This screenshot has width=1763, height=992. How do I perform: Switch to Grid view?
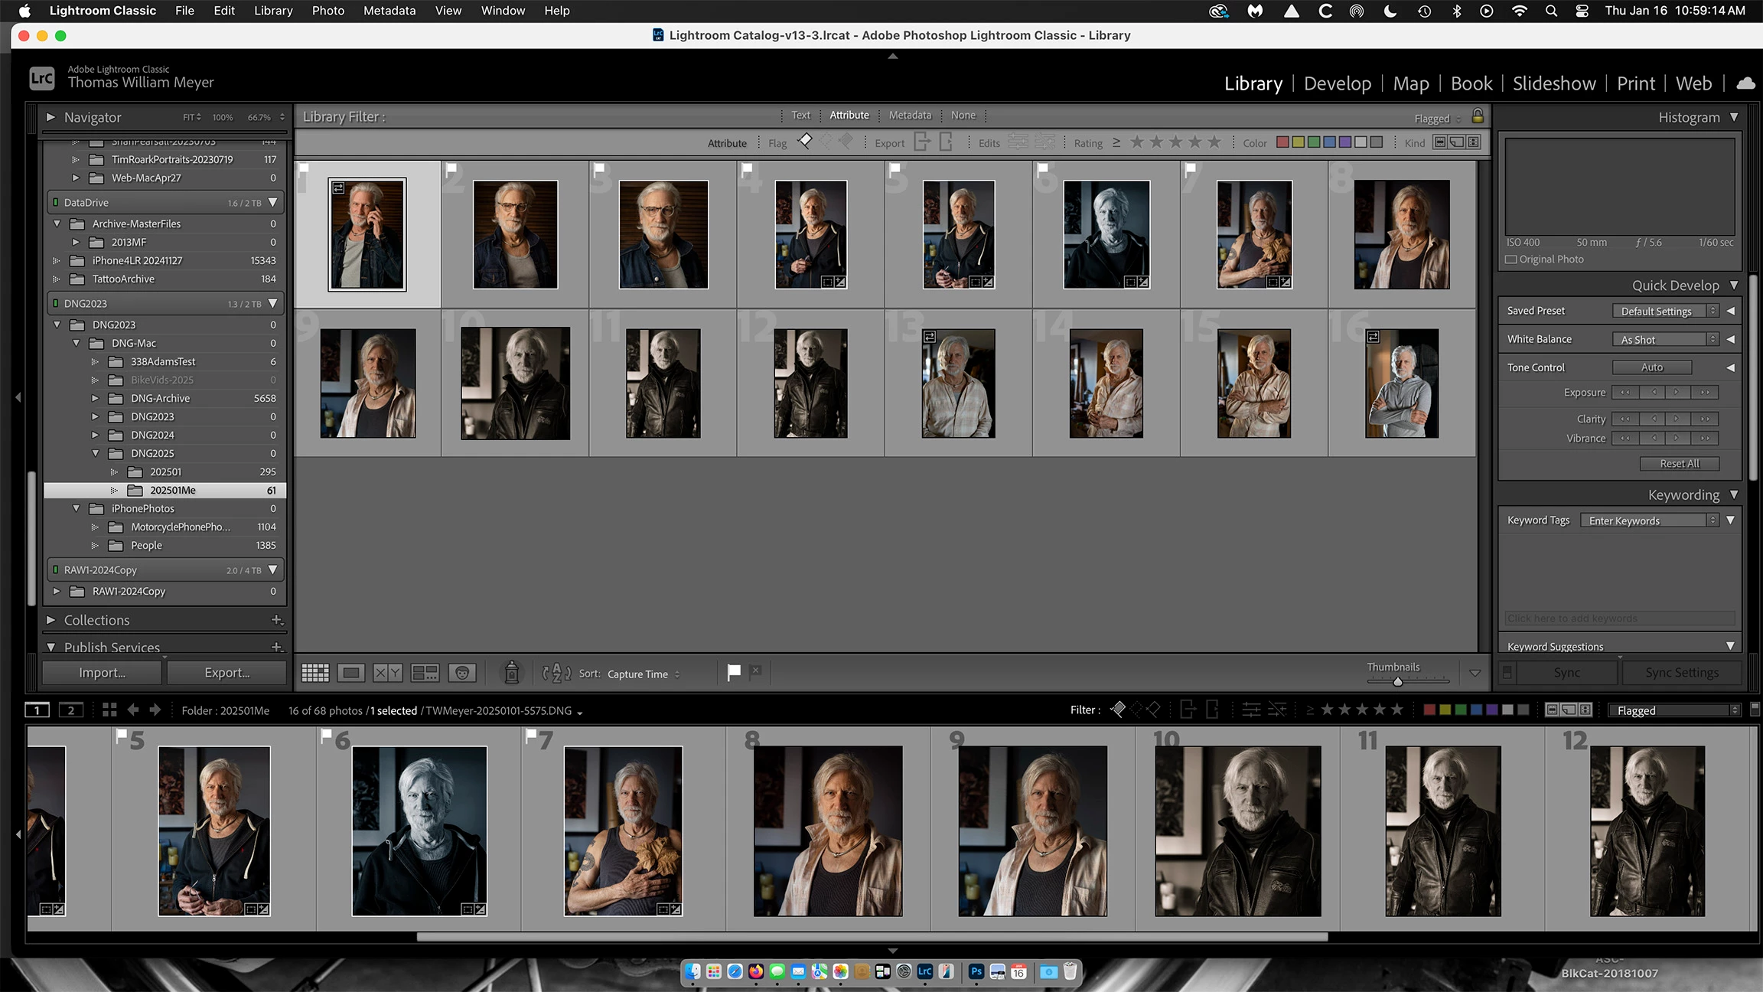click(x=314, y=673)
